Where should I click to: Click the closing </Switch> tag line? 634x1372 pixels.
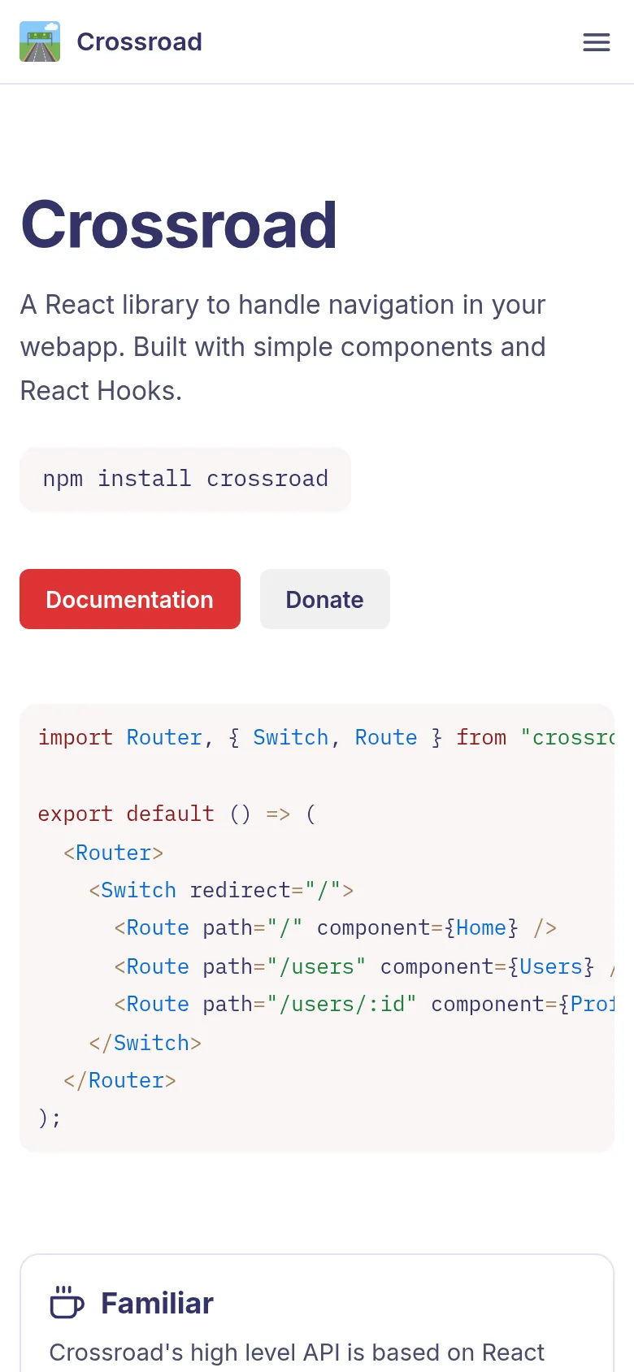[145, 1043]
